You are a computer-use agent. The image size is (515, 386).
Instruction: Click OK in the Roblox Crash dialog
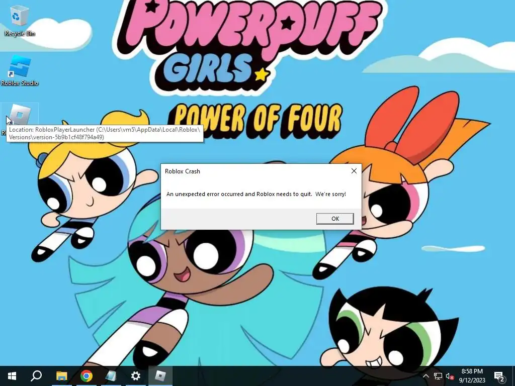pyautogui.click(x=334, y=219)
